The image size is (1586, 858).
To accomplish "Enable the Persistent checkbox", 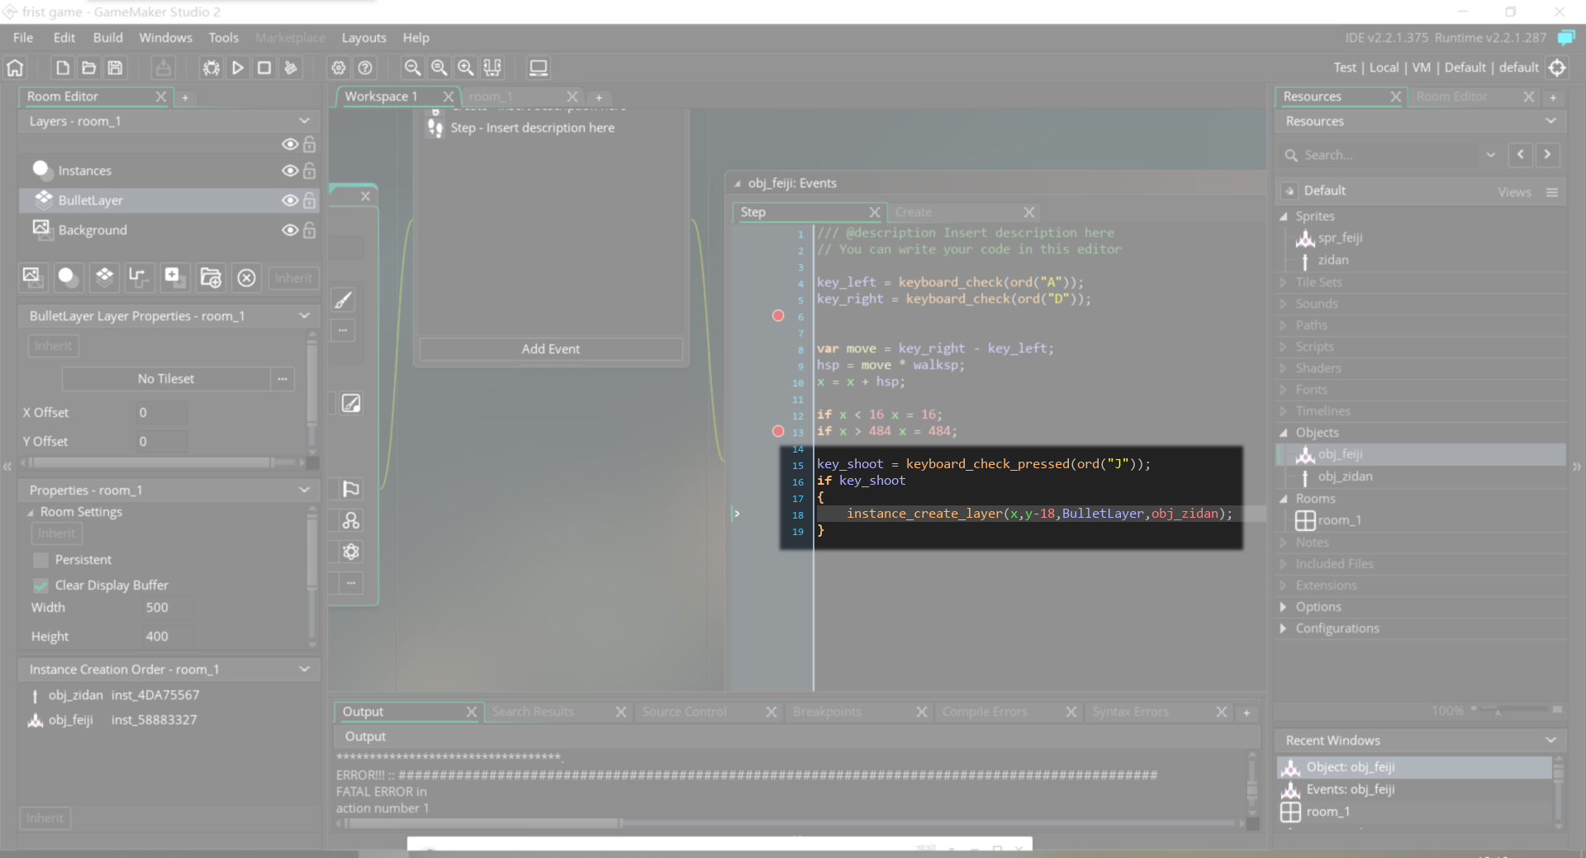I will 40,561.
